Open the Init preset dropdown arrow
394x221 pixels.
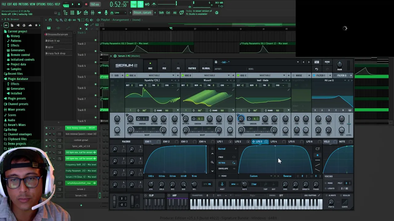pos(298,62)
